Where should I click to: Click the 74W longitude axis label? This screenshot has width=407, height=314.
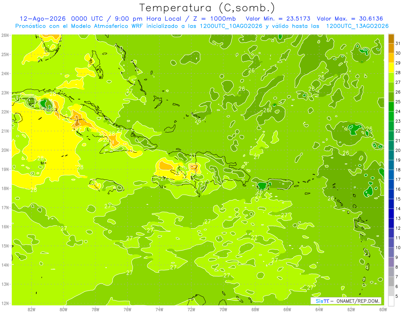pos(159,309)
